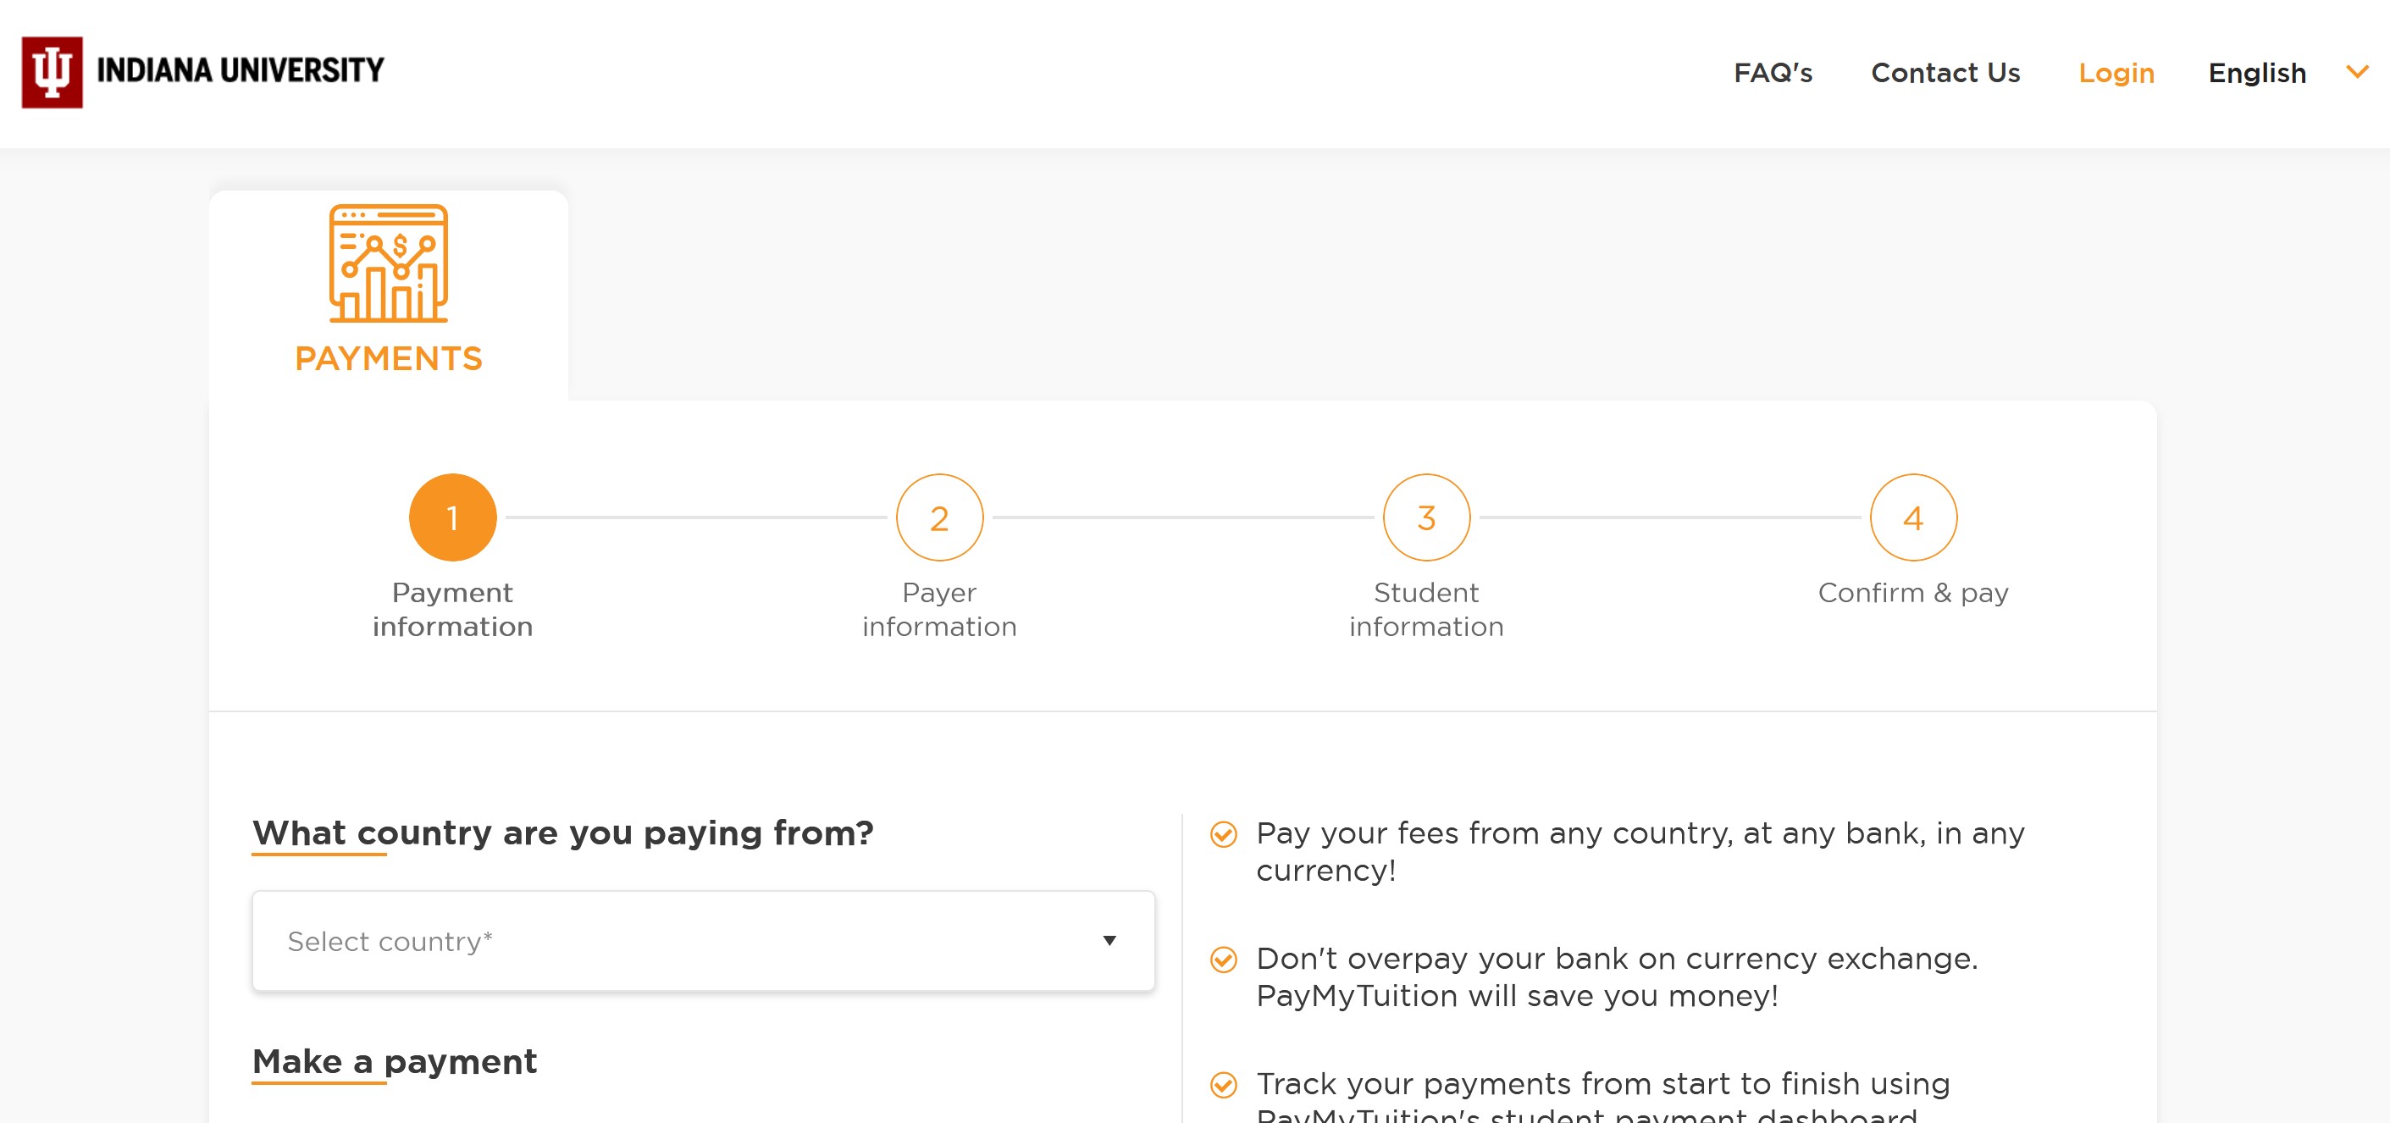Select step 2 Payer information circle

pyautogui.click(x=939, y=517)
